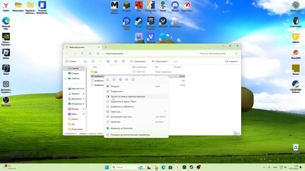
Task: Open the Roblox desktop shortcut
Action: click(x=6, y=54)
